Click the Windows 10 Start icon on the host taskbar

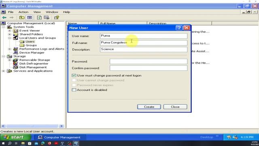[x=3, y=143]
